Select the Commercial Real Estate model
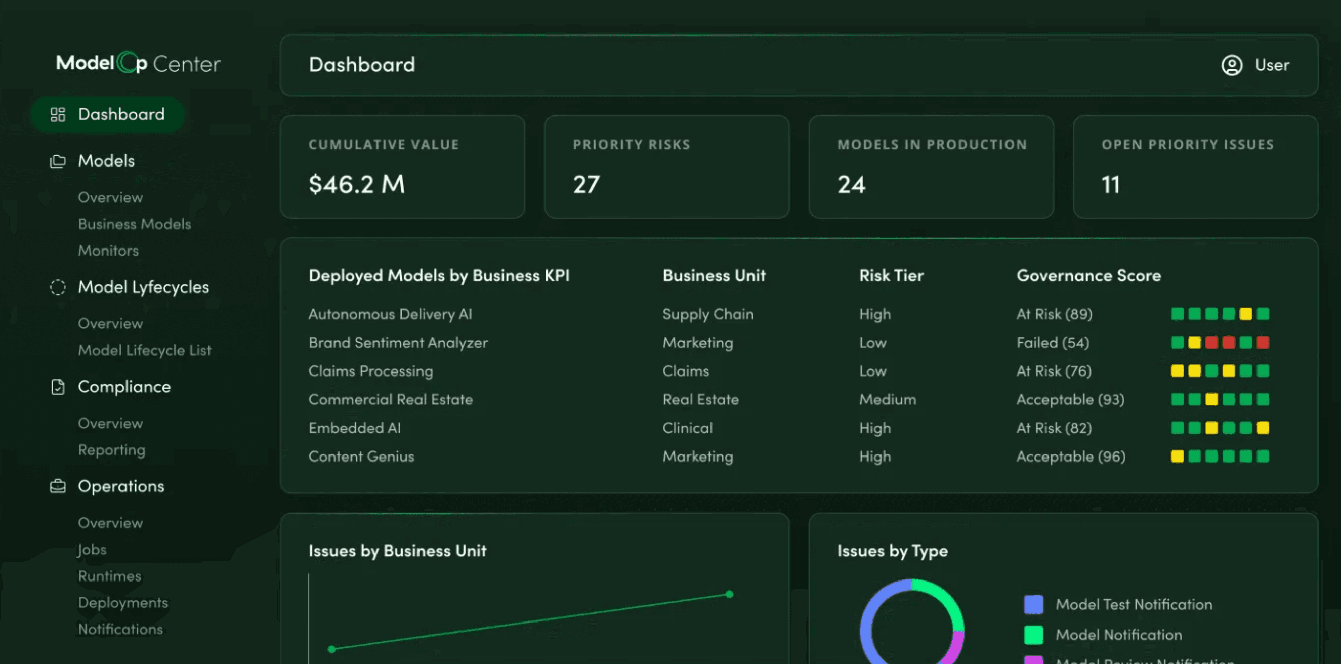1341x664 pixels. [x=391, y=399]
